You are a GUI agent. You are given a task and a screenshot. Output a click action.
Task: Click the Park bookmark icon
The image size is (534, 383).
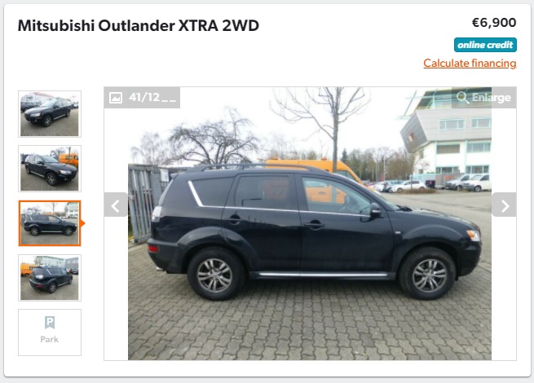click(x=50, y=323)
